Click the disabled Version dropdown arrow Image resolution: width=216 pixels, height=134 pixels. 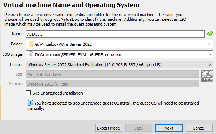point(195,84)
